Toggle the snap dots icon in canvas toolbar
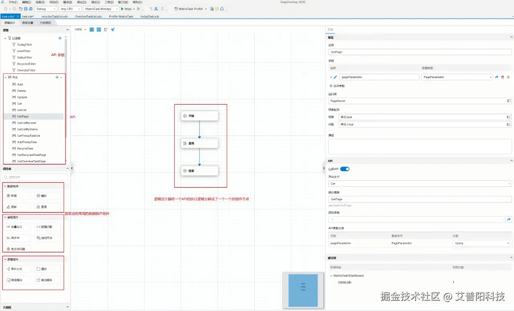 click(106, 30)
